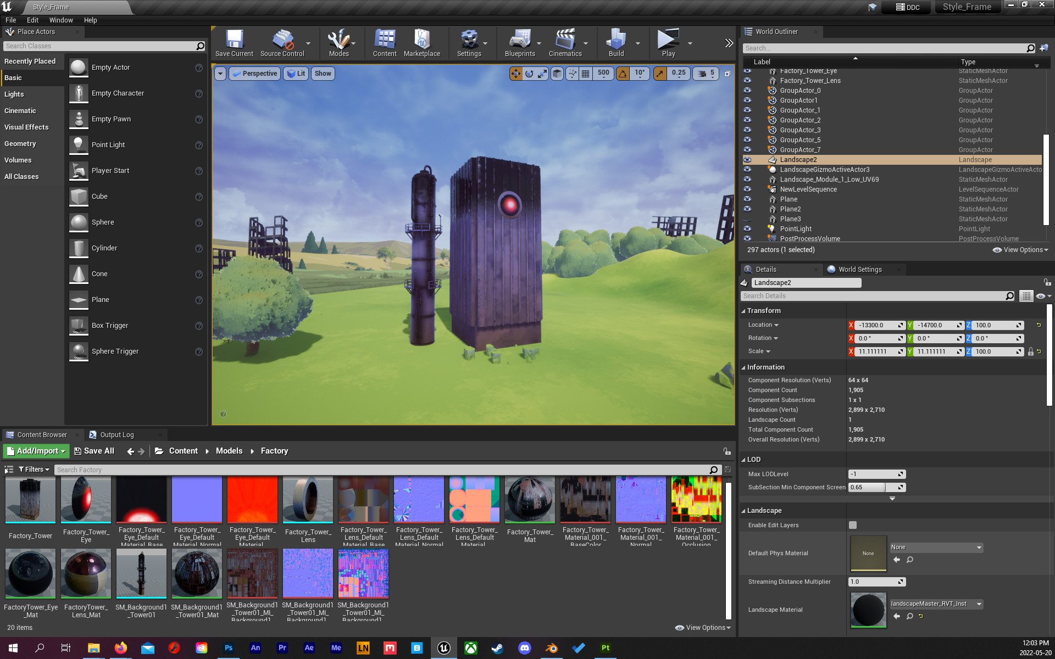Click the Add/Import button
Image resolution: width=1055 pixels, height=659 pixels.
(36, 451)
